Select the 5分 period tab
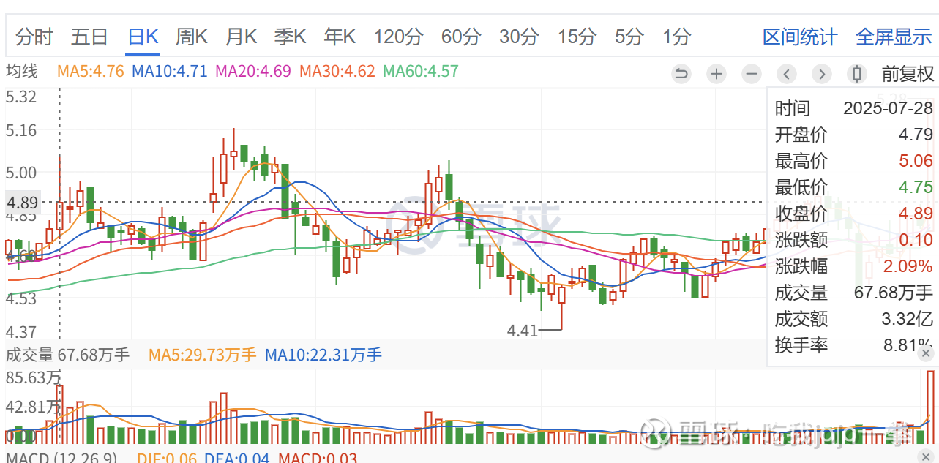This screenshot has height=463, width=939. [629, 37]
